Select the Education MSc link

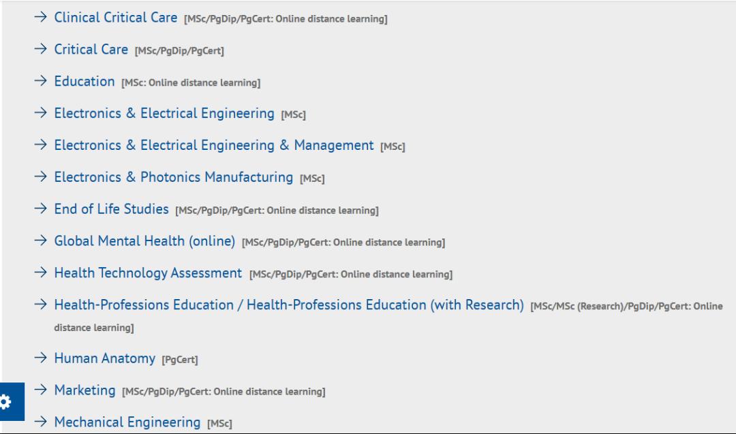click(x=85, y=82)
